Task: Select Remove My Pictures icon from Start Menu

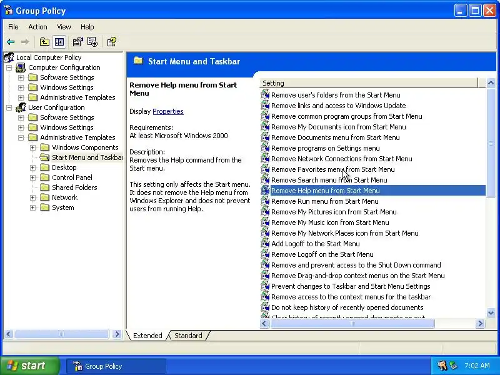Action: point(334,212)
